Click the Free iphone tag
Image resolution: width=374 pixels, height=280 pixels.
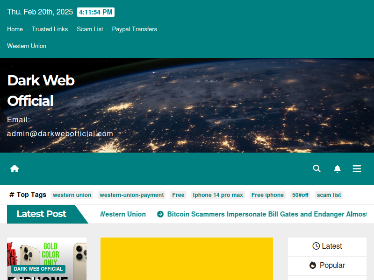(x=267, y=195)
